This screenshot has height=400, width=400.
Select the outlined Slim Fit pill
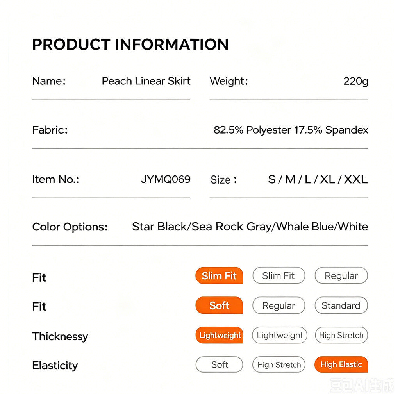pos(279,275)
